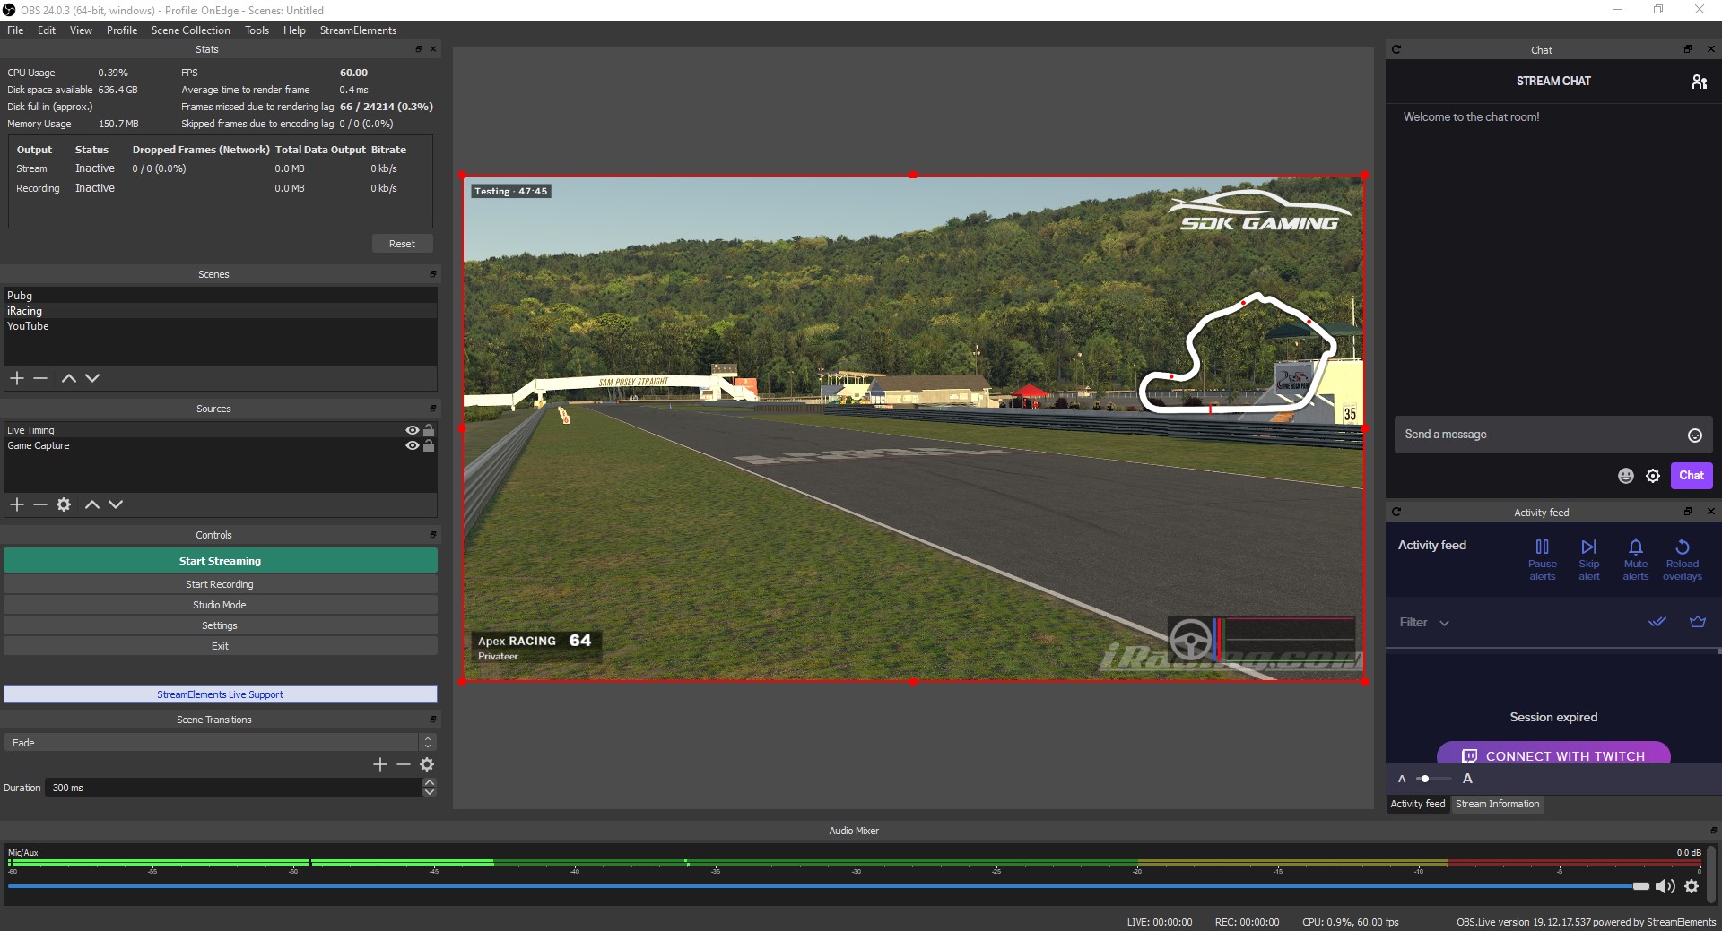
Task: Switch to Activity feed tab
Action: pyautogui.click(x=1417, y=804)
